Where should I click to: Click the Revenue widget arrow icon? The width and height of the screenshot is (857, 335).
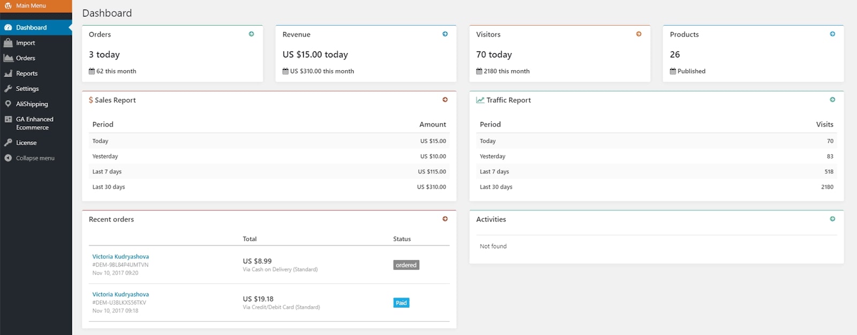(x=445, y=34)
